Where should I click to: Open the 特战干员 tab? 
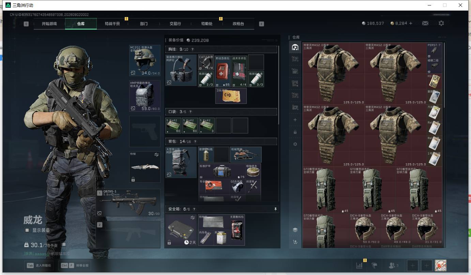tap(112, 24)
